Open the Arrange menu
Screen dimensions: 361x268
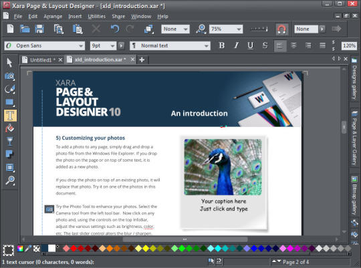pyautogui.click(x=53, y=16)
